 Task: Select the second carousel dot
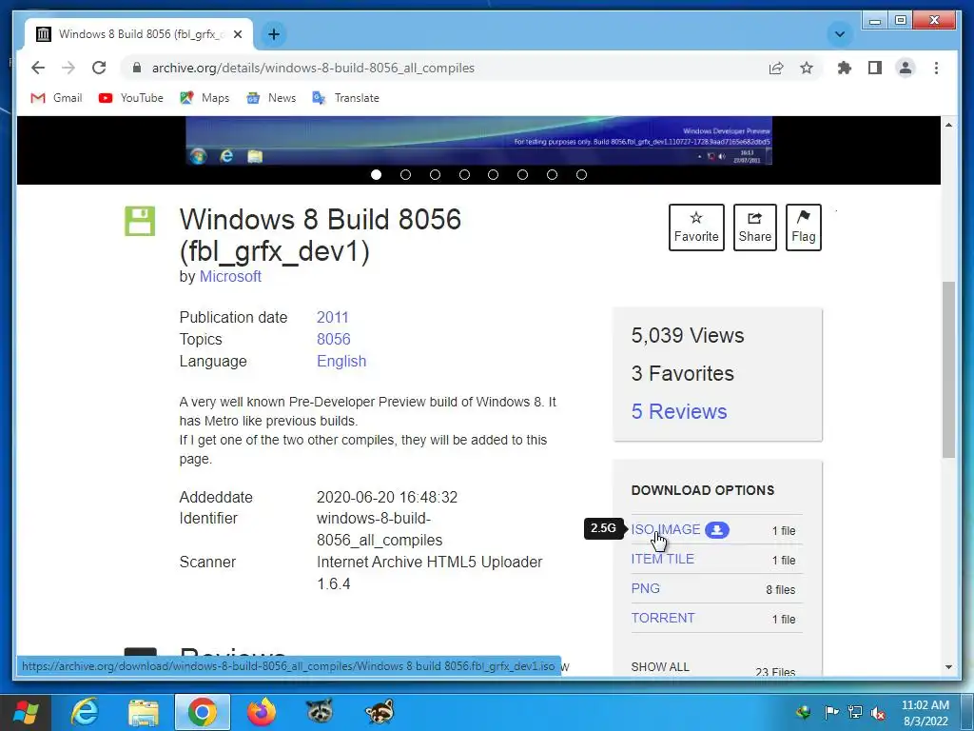coord(405,175)
